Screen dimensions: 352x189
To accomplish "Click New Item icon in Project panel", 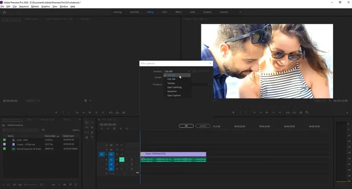I will click(x=70, y=185).
